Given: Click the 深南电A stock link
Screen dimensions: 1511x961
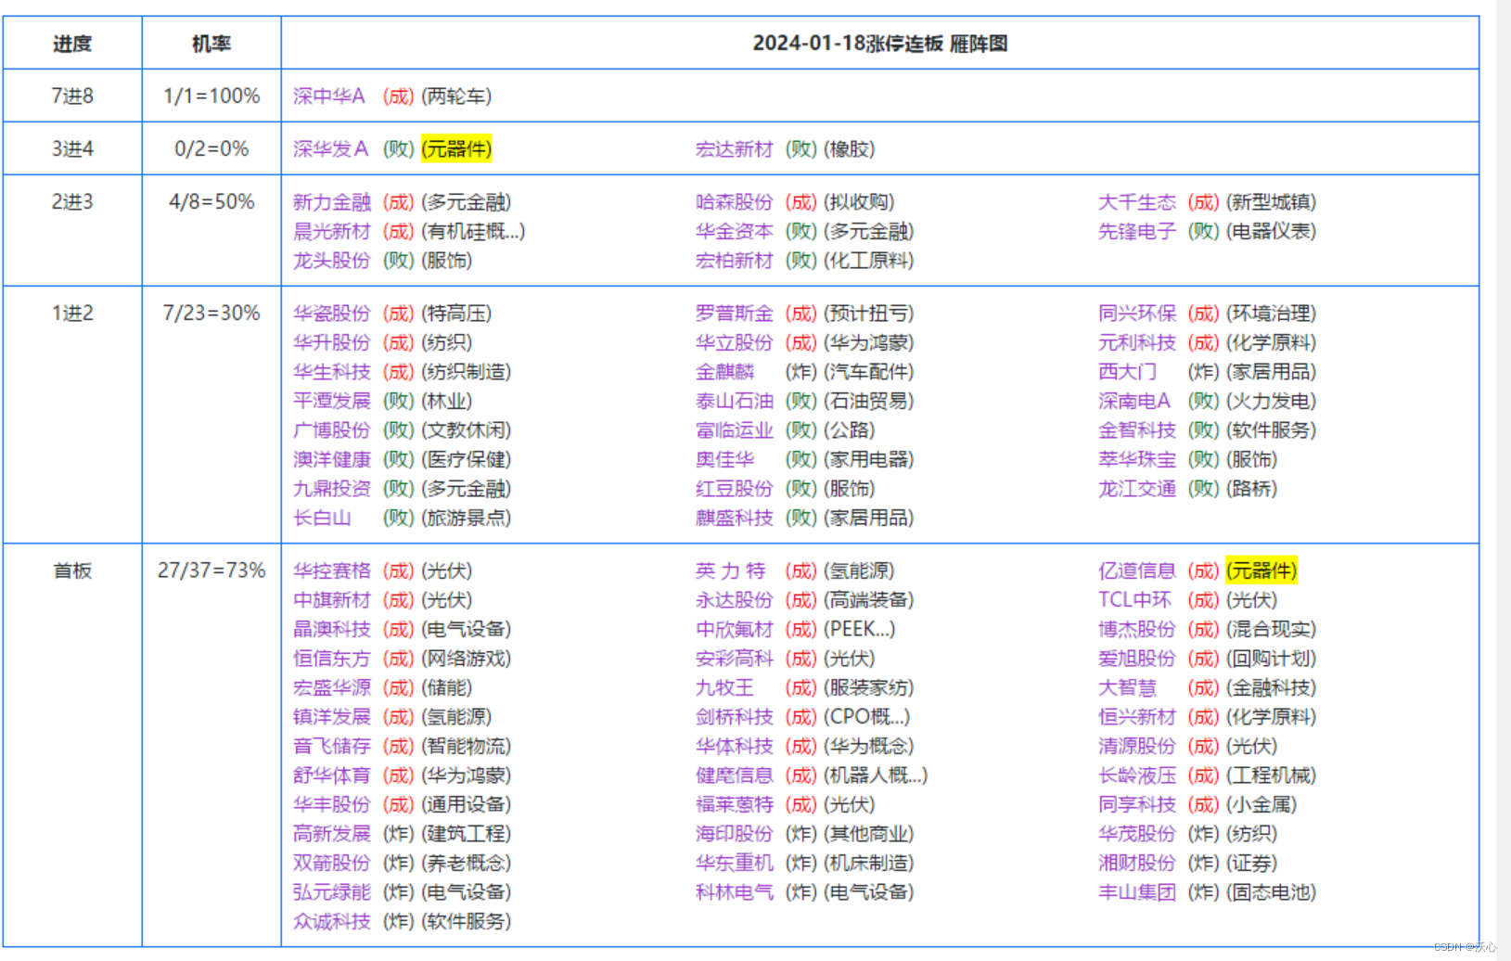Looking at the screenshot, I should click(1133, 401).
